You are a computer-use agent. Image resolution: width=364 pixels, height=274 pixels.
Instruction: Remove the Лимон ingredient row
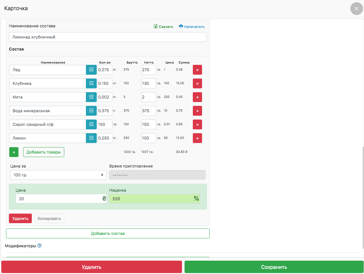(197, 138)
